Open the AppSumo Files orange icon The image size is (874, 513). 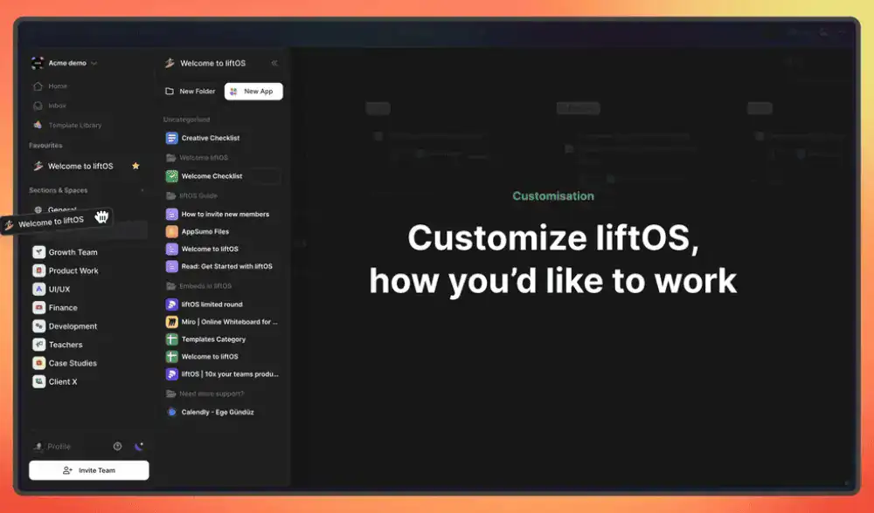[172, 232]
